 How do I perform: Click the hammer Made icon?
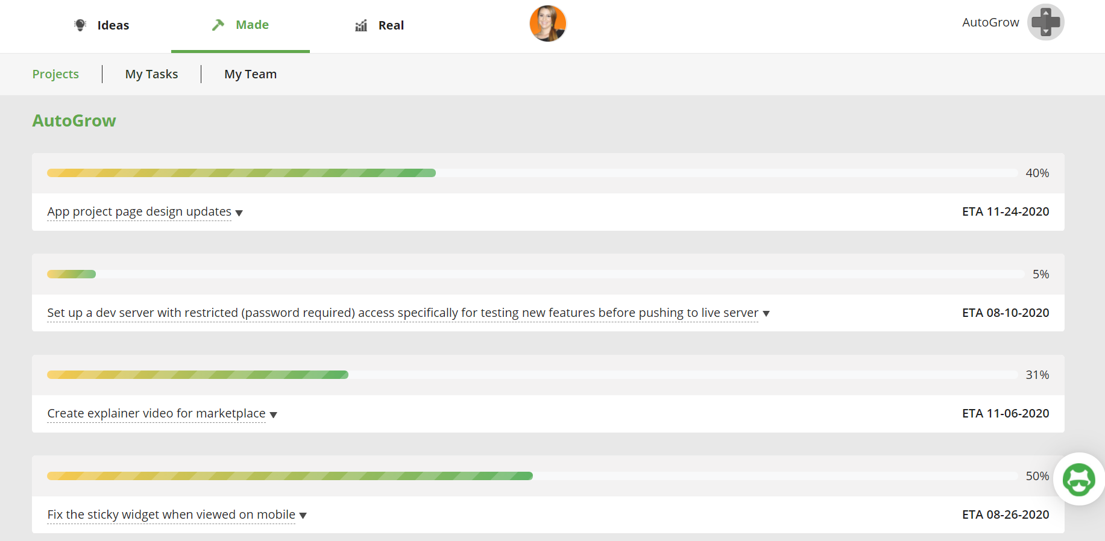click(x=218, y=25)
